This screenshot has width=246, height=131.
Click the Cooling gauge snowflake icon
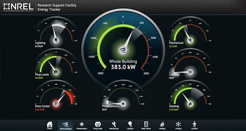point(190,72)
